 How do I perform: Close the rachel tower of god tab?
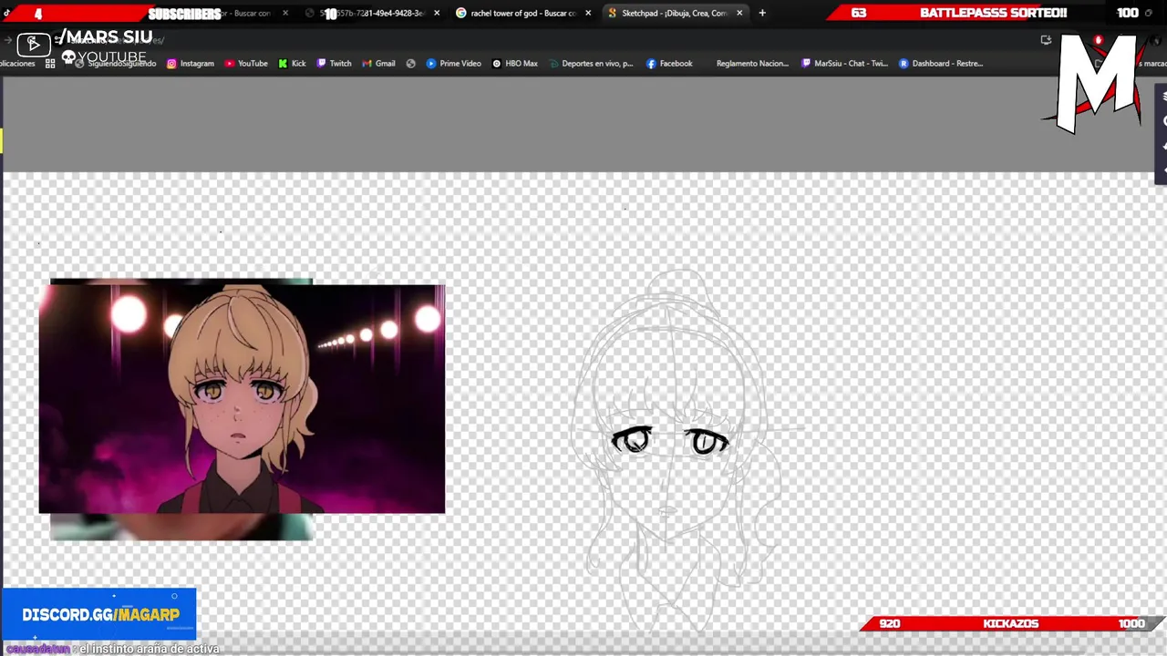tap(588, 13)
